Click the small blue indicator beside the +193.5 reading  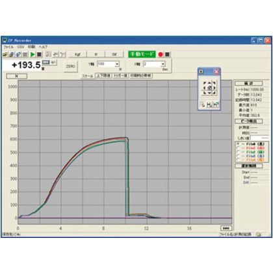point(46,62)
